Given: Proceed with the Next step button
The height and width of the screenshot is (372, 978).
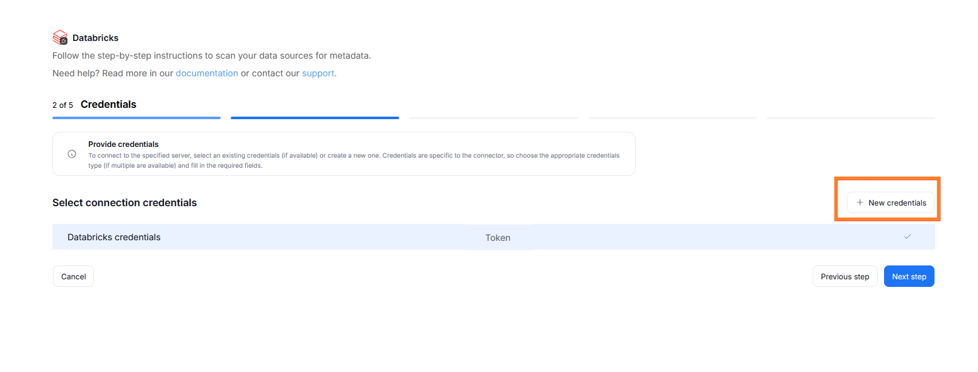Looking at the screenshot, I should [x=909, y=276].
